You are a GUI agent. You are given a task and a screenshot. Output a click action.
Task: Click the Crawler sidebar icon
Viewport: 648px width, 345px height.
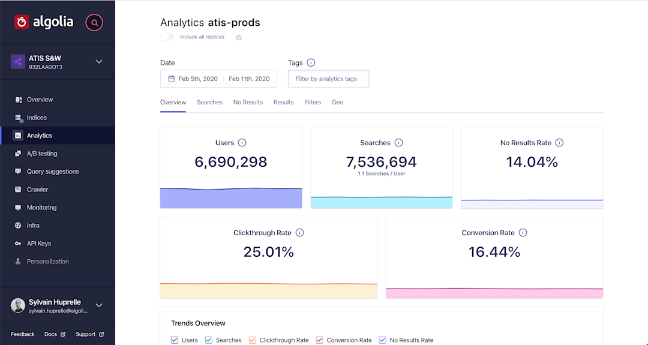point(18,190)
